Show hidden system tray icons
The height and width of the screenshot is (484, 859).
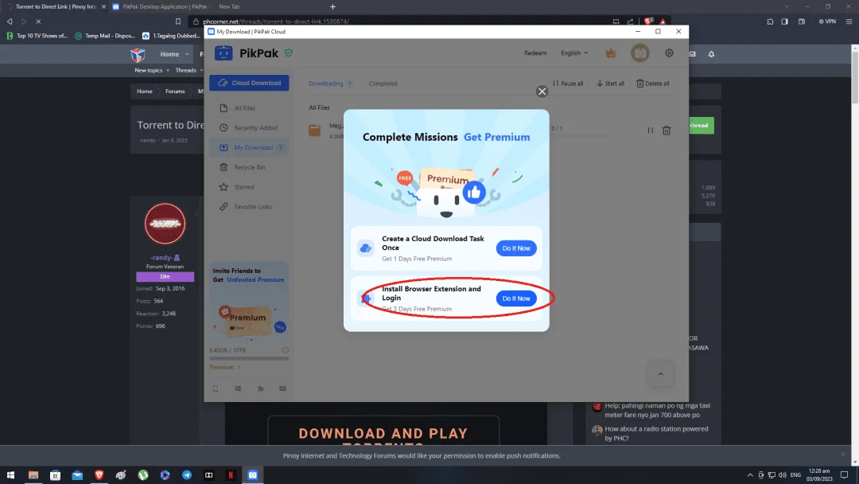tap(750, 474)
